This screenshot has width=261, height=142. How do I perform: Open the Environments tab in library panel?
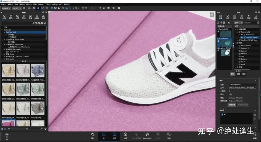[x=24, y=17]
